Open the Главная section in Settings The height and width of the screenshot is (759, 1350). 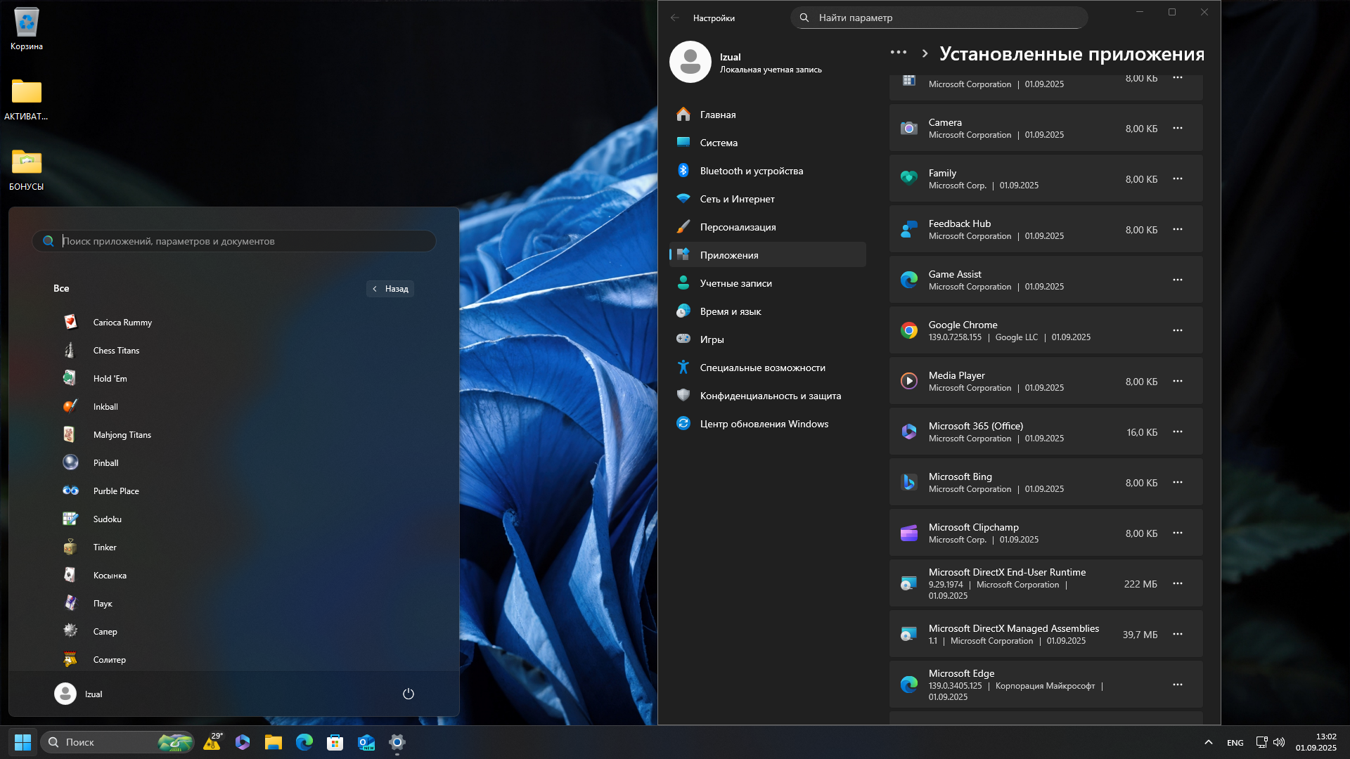click(768, 115)
